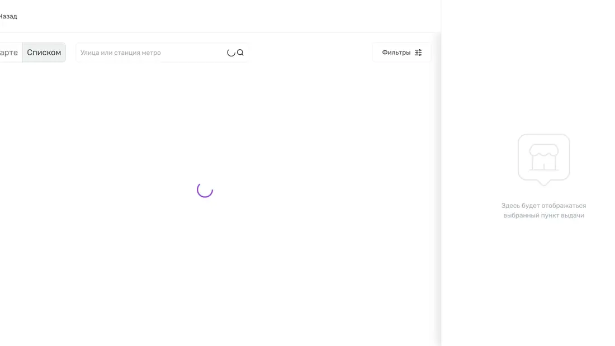Switch to list view with Списком
Screen dimensions: 615x346
click(44, 53)
